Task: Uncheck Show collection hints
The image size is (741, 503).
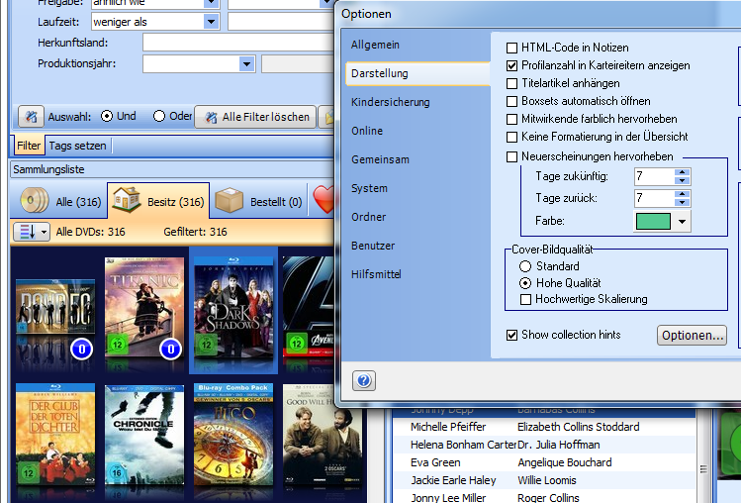Action: [x=511, y=335]
